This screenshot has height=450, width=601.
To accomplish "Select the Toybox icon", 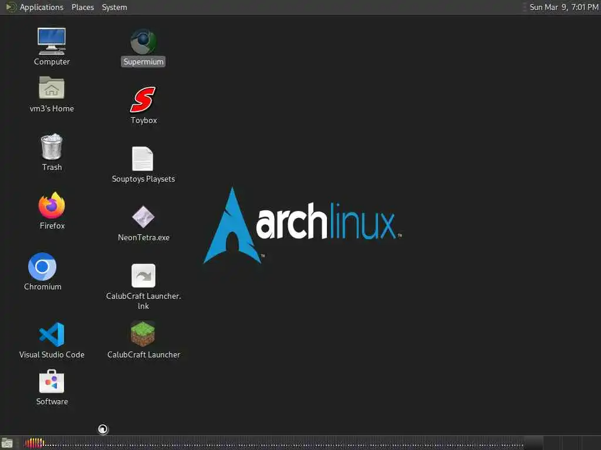I will [x=143, y=100].
